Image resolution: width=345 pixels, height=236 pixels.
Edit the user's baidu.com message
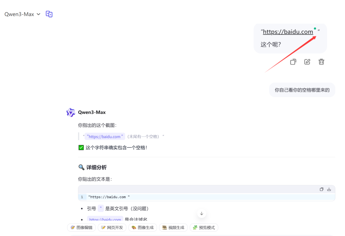point(307,62)
